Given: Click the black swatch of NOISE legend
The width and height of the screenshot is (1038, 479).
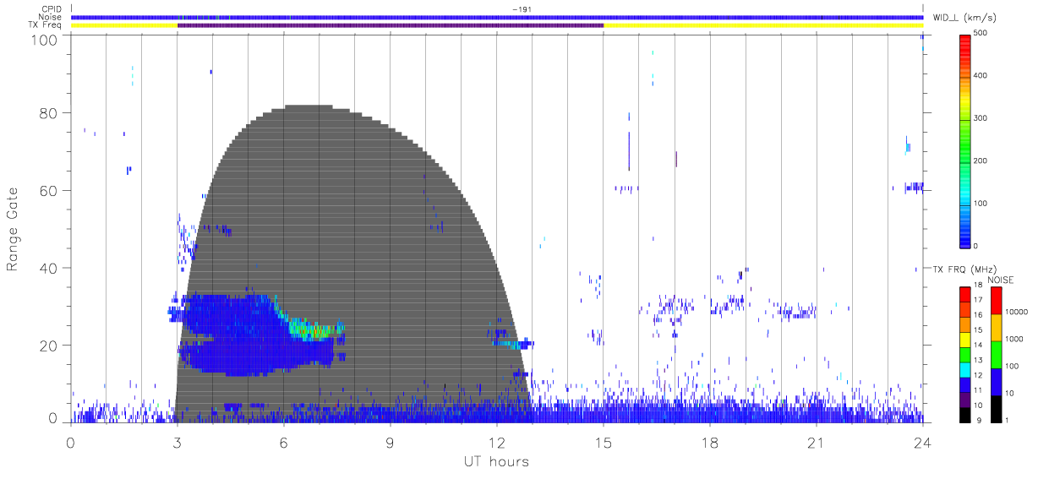Looking at the screenshot, I should click(x=996, y=408).
